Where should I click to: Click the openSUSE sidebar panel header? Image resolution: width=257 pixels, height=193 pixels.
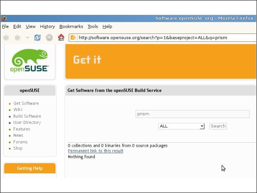pyautogui.click(x=30, y=90)
